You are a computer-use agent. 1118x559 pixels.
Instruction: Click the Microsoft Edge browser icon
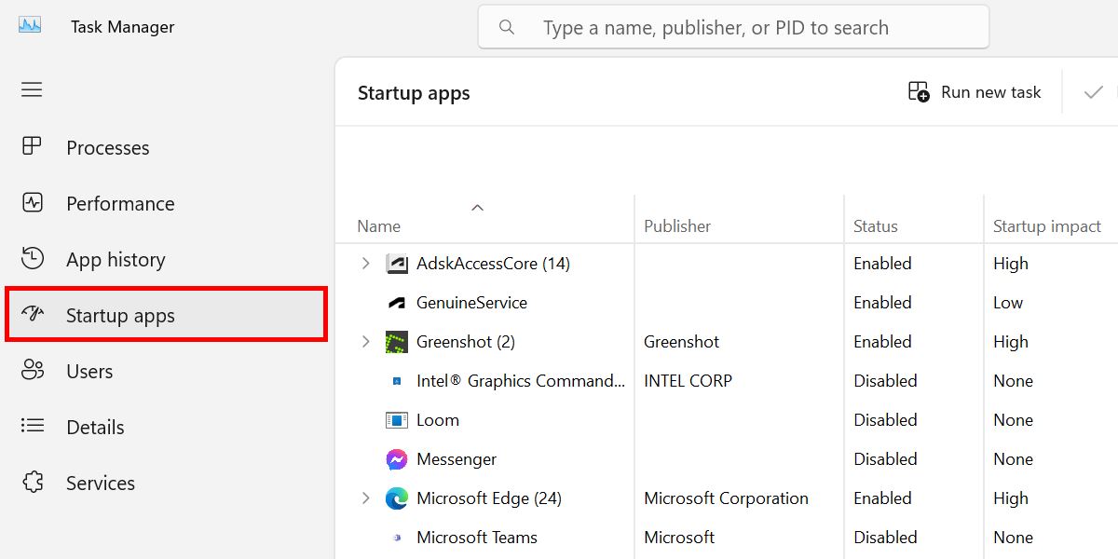point(397,498)
